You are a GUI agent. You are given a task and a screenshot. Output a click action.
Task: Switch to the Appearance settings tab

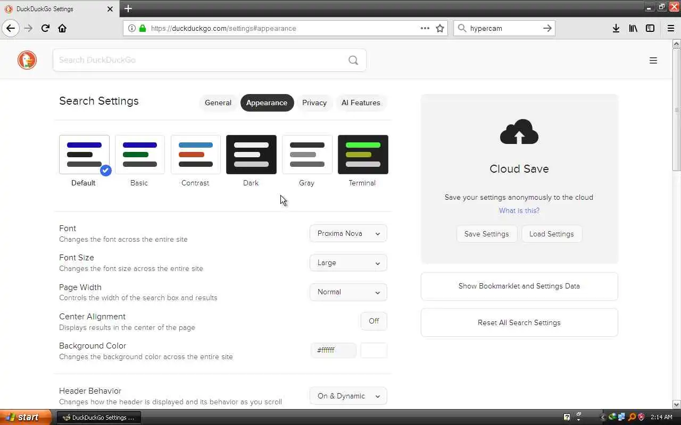(x=267, y=103)
